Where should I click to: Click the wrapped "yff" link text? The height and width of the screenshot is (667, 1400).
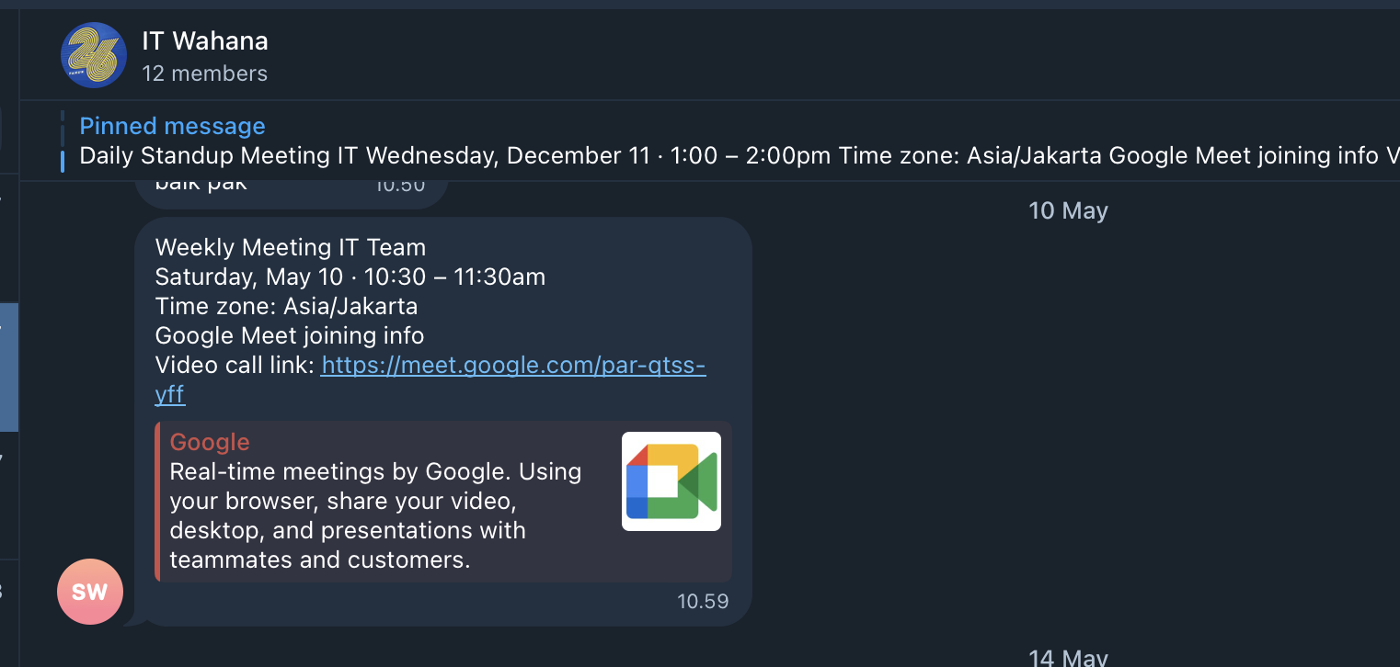coord(170,394)
